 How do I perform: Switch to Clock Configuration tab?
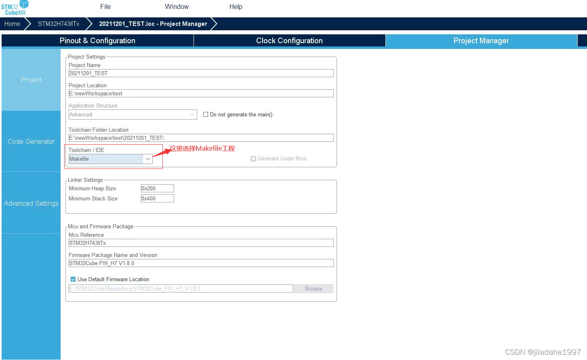289,41
